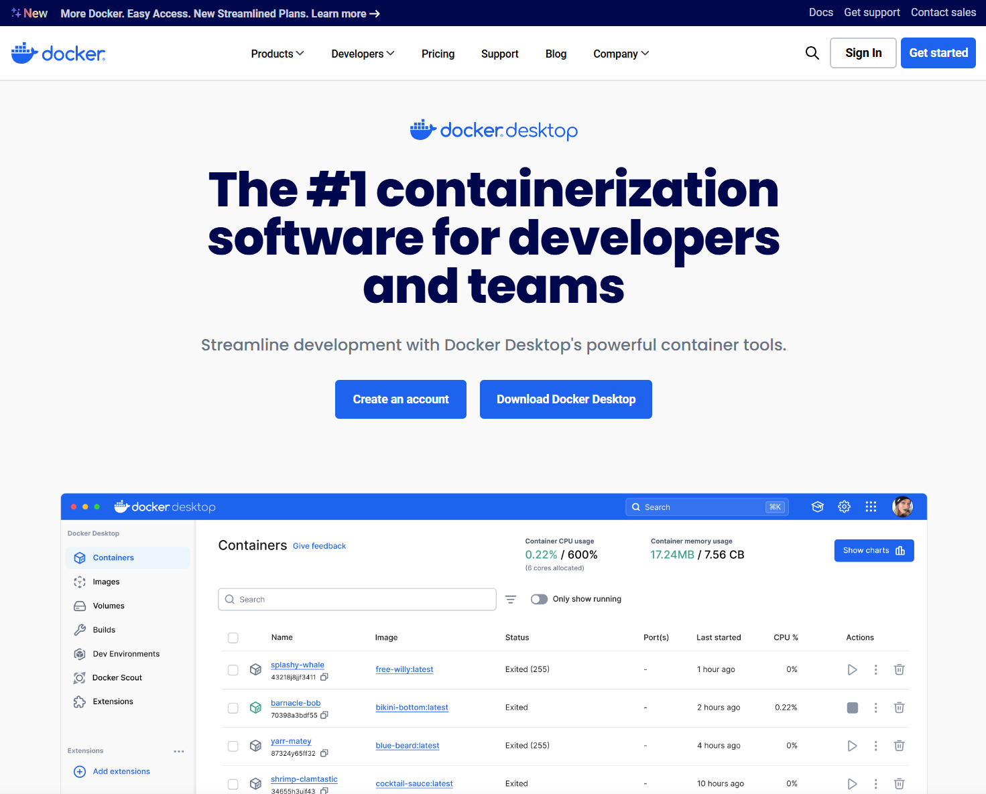Check the shrimp-clamtastic container checkbox

click(233, 783)
